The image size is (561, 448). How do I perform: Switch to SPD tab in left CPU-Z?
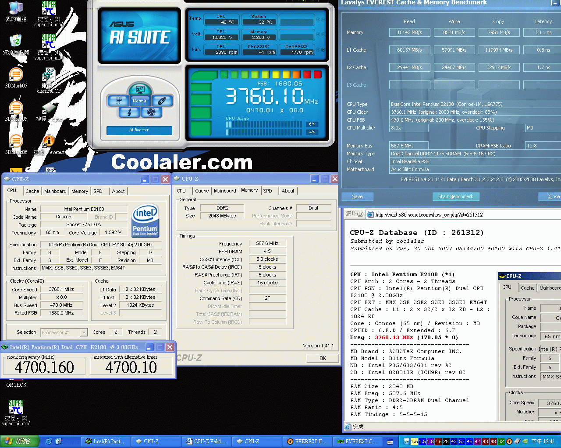98,191
